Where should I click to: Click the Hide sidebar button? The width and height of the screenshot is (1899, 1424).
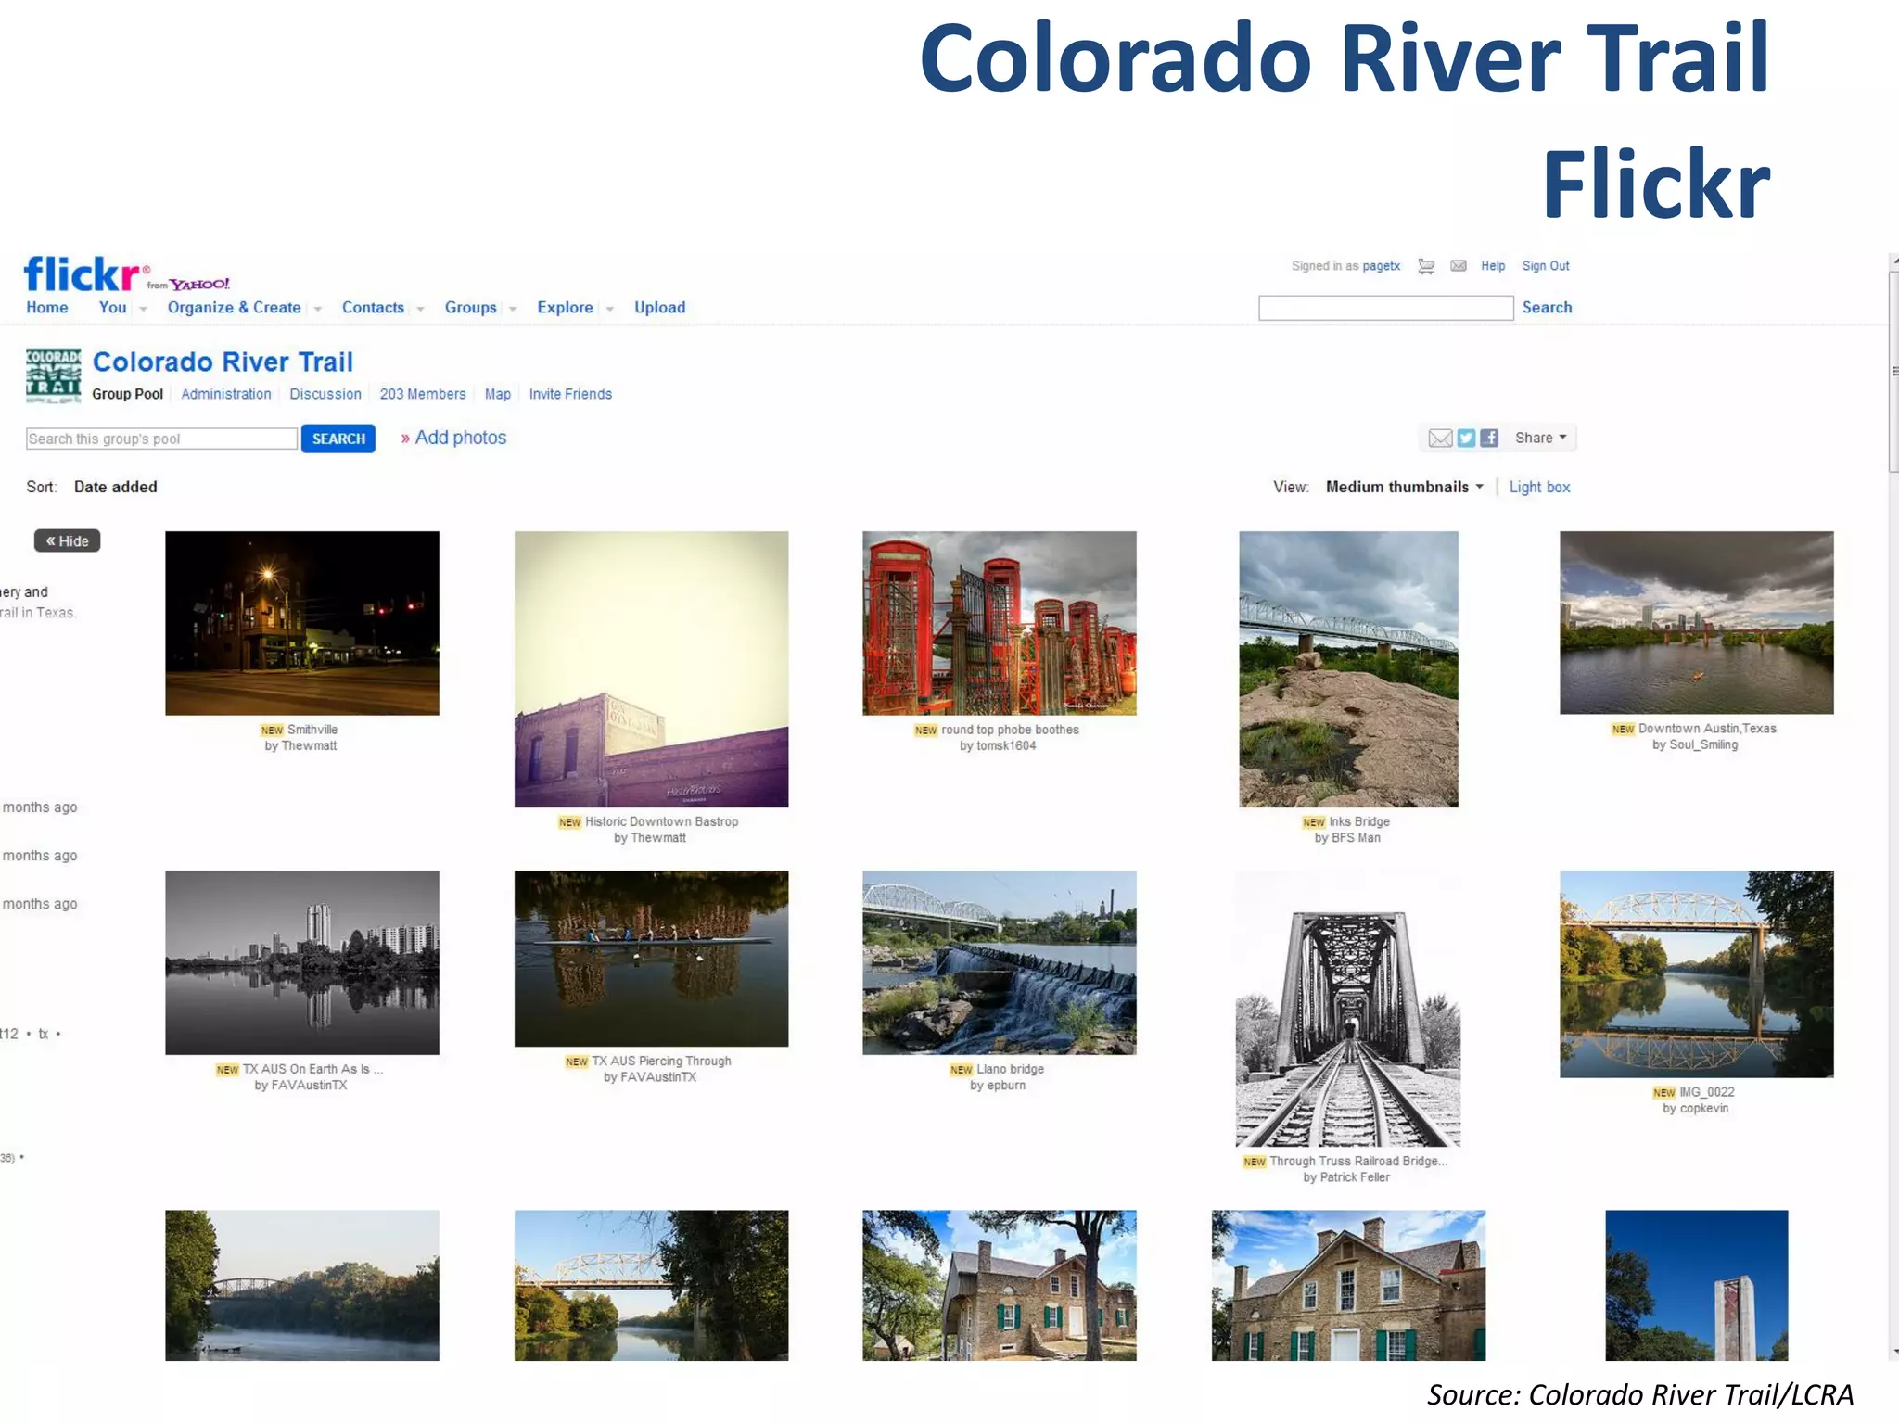tap(67, 540)
